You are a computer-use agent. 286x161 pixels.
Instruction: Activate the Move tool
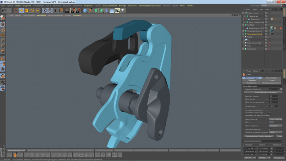point(21,10)
